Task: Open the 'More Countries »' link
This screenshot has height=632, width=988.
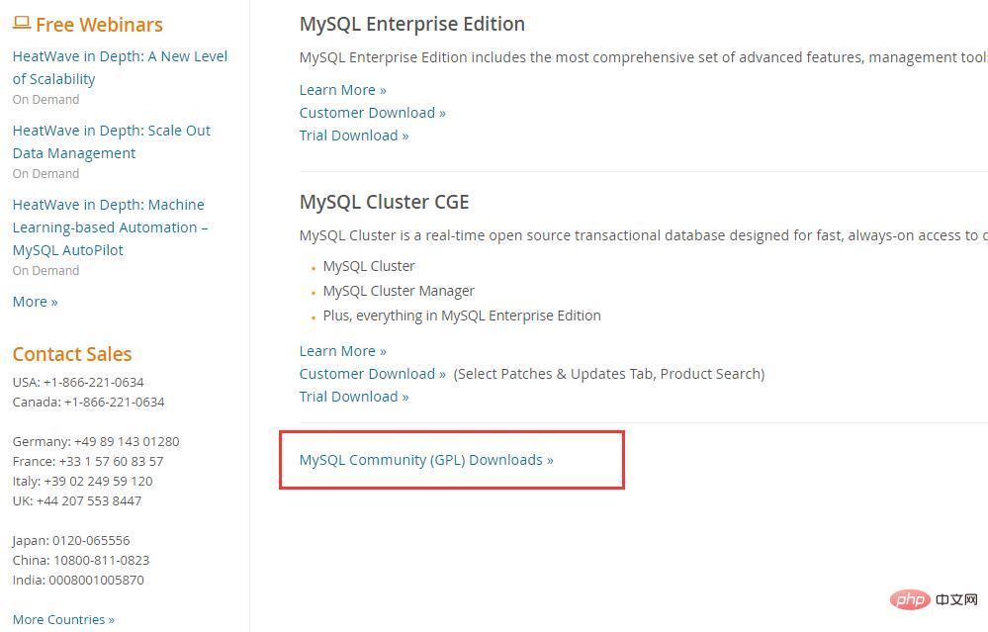Action: coord(63,619)
